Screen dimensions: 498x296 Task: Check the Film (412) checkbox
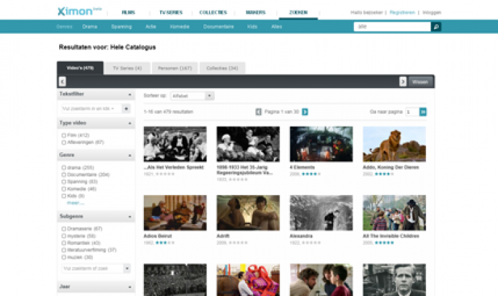tap(64, 135)
